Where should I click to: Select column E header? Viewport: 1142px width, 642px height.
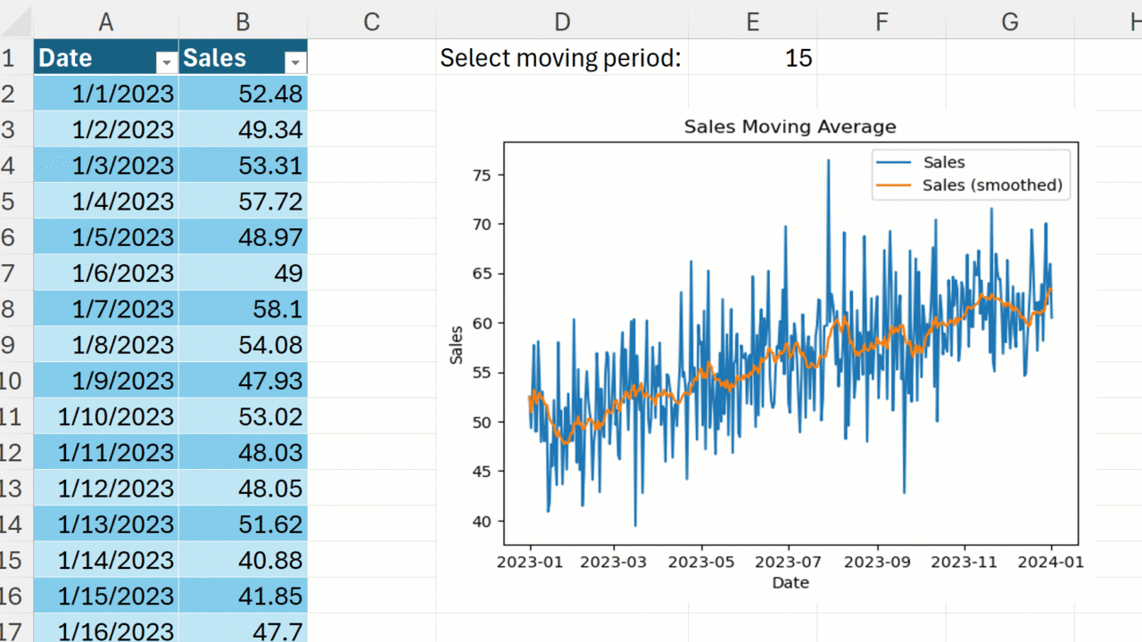point(752,21)
